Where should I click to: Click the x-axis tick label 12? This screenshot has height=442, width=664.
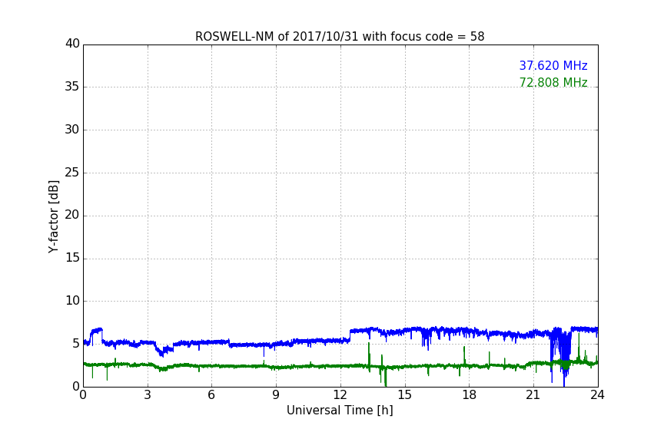[340, 395]
